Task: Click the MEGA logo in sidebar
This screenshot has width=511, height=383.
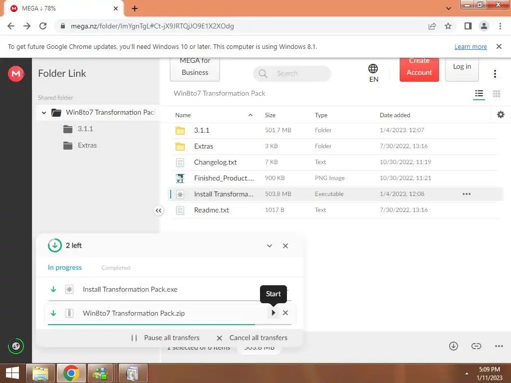Action: (x=16, y=74)
